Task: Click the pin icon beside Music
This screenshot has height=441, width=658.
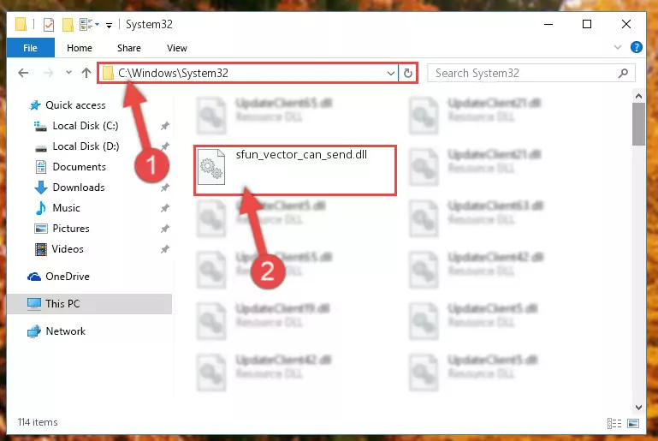Action: tap(165, 208)
